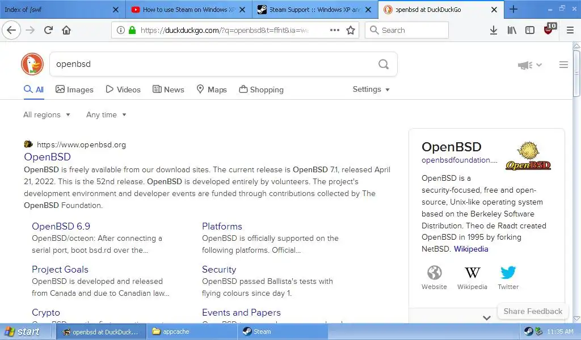Show site information for duckduckgo.com
581x340 pixels.
[x=120, y=30]
